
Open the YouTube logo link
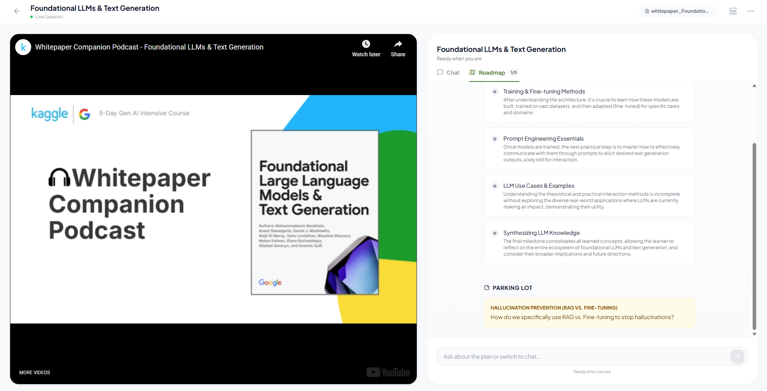tap(388, 372)
